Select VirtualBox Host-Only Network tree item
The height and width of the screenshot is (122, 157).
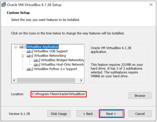[62, 65]
